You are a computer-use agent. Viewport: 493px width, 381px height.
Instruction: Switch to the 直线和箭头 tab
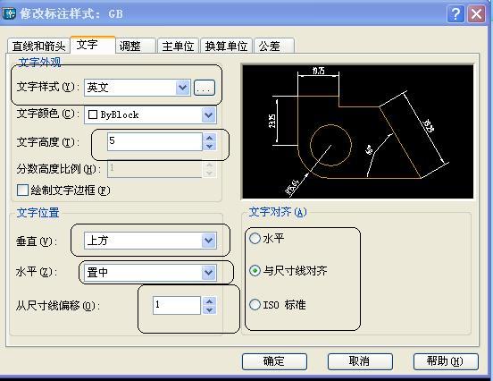[x=38, y=46]
